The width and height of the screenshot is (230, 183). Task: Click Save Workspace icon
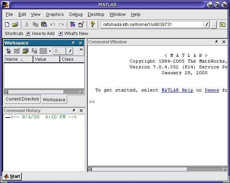[34, 51]
